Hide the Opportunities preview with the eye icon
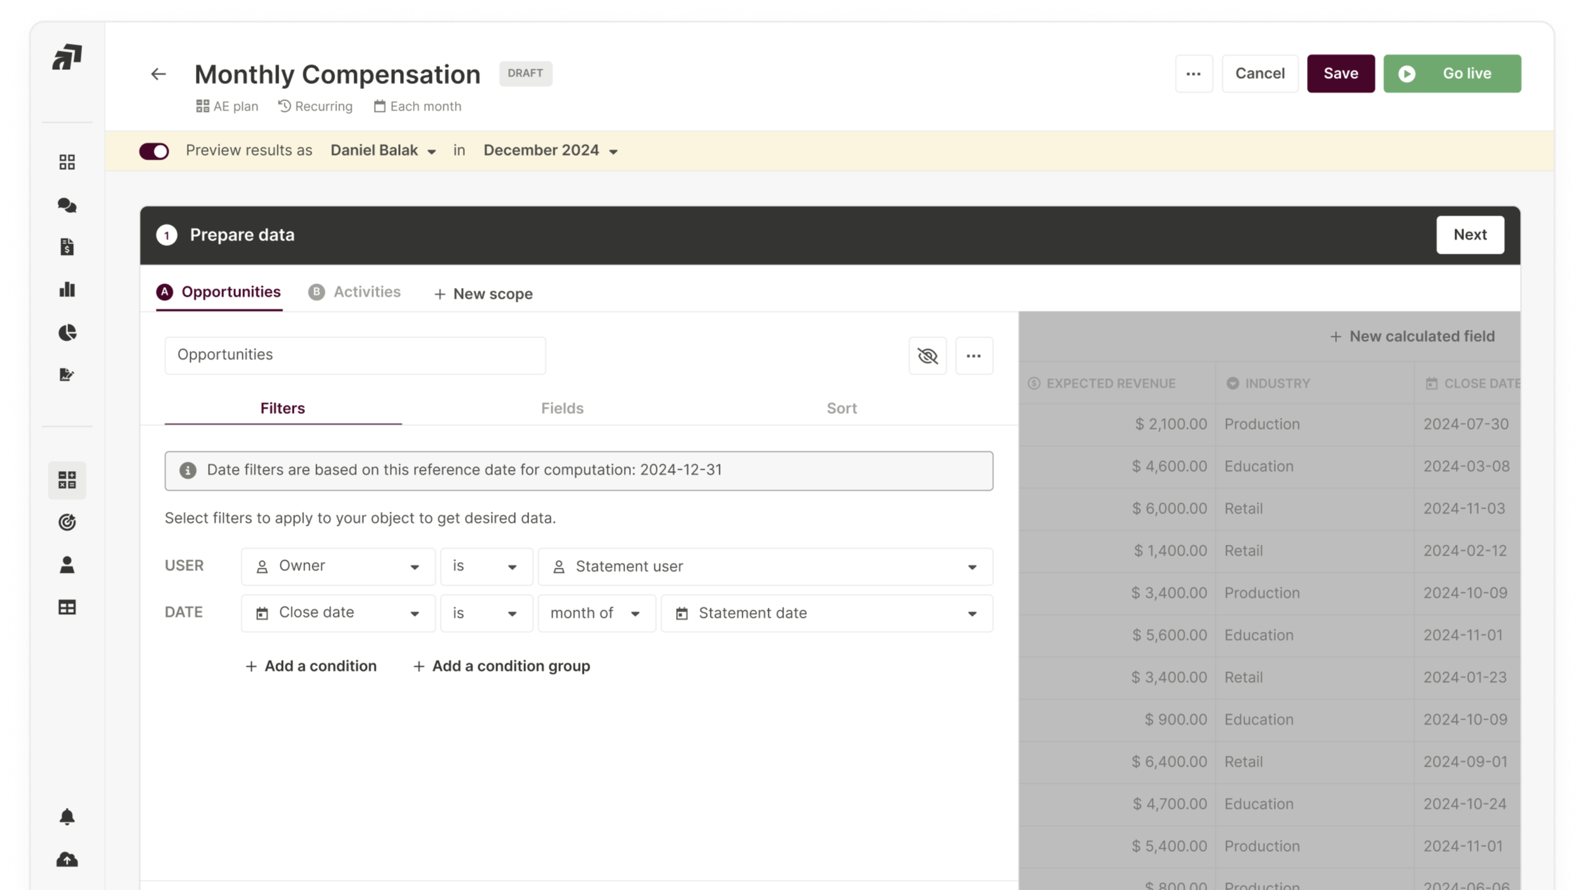 click(928, 355)
